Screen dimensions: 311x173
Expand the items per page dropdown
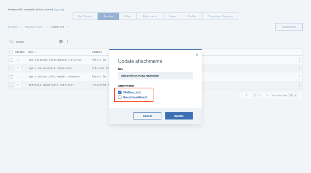coord(293,96)
